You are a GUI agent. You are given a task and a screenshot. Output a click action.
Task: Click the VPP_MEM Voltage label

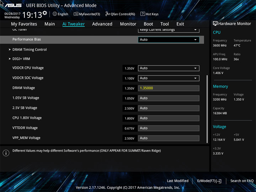pyautogui.click(x=26, y=138)
